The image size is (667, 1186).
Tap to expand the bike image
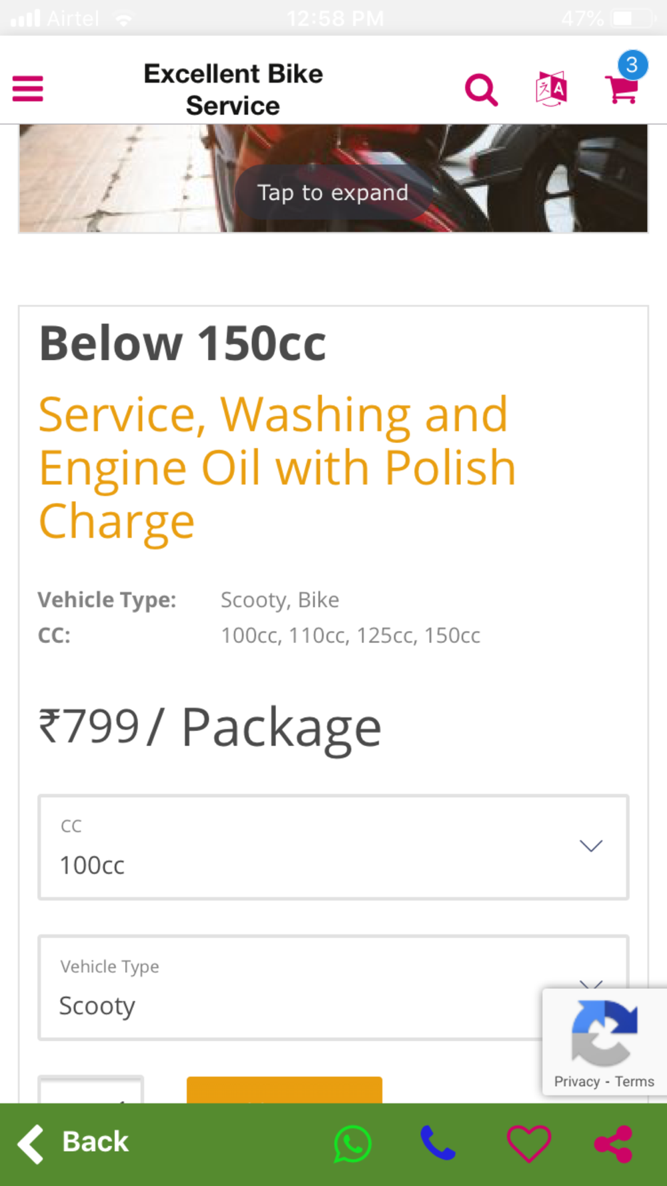pyautogui.click(x=332, y=193)
